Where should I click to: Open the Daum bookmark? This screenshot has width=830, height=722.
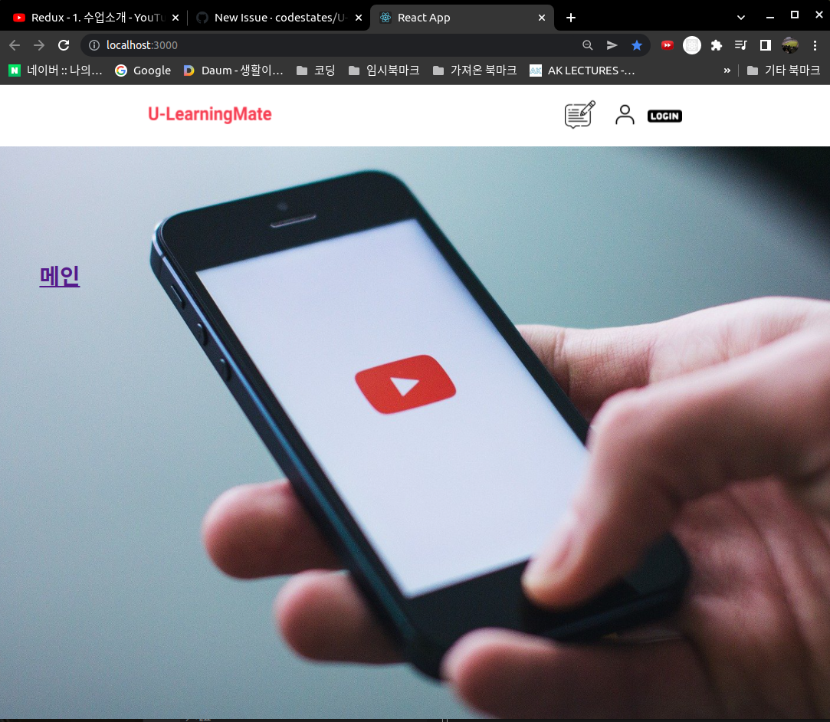(x=233, y=71)
